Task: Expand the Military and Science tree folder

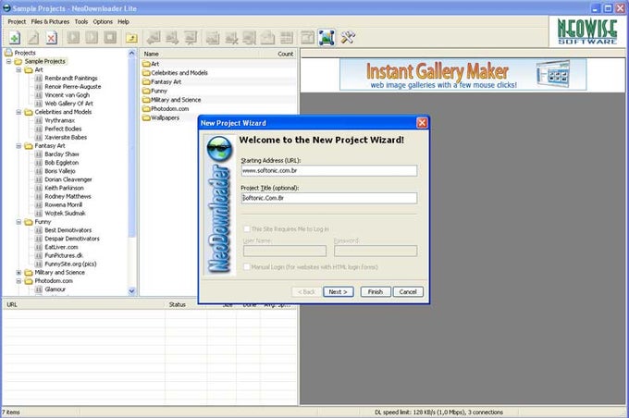Action: (18, 273)
